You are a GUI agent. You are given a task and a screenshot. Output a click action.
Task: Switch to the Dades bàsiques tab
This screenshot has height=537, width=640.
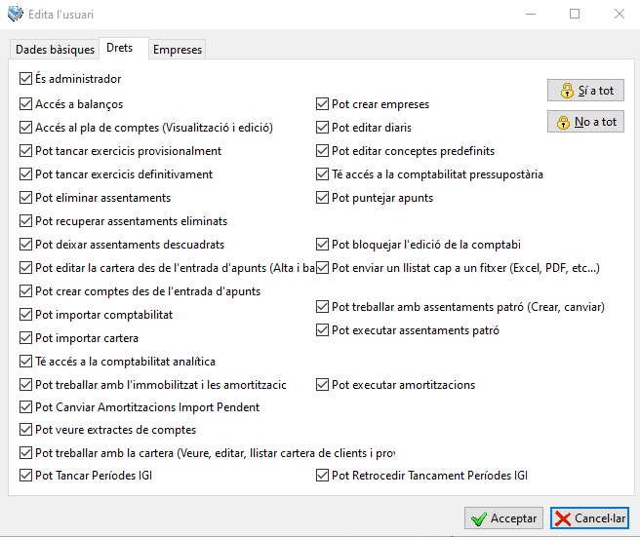pyautogui.click(x=55, y=50)
